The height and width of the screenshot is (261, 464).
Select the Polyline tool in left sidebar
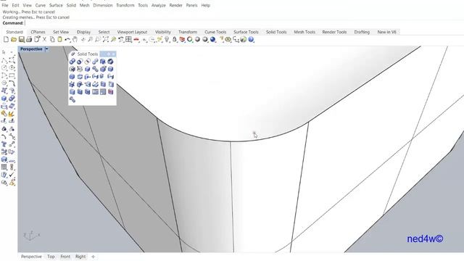4,60
